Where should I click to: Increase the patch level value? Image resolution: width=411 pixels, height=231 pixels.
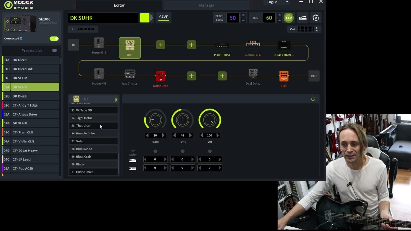click(x=243, y=15)
